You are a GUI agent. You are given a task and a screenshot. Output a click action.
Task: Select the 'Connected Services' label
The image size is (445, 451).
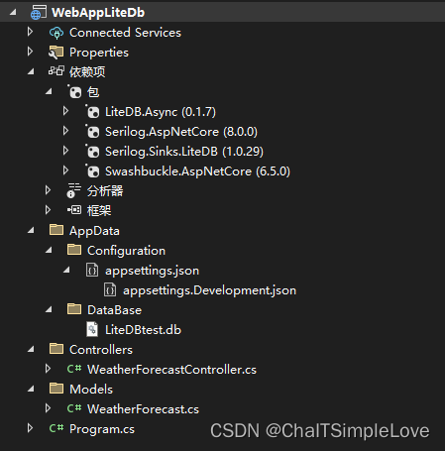point(125,33)
